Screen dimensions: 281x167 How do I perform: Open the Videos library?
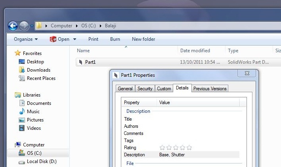pos(34,128)
